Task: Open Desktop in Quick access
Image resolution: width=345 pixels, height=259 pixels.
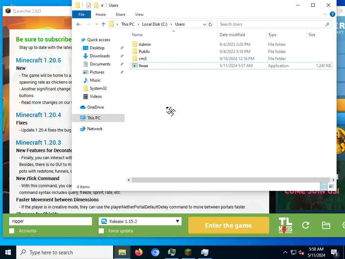Action: click(x=97, y=48)
